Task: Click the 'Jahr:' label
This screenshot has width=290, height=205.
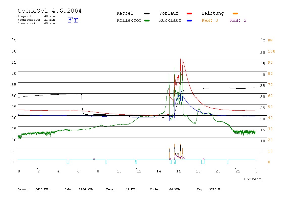Action: [69, 189]
